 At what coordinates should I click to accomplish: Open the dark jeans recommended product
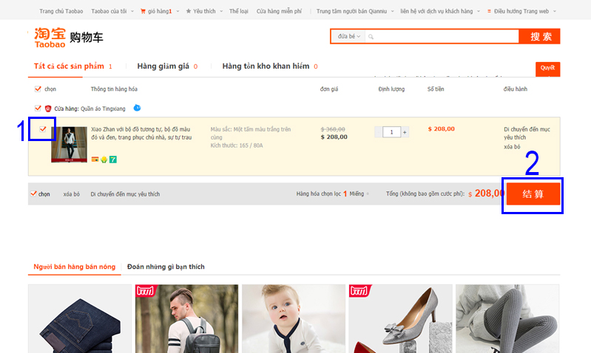80,319
